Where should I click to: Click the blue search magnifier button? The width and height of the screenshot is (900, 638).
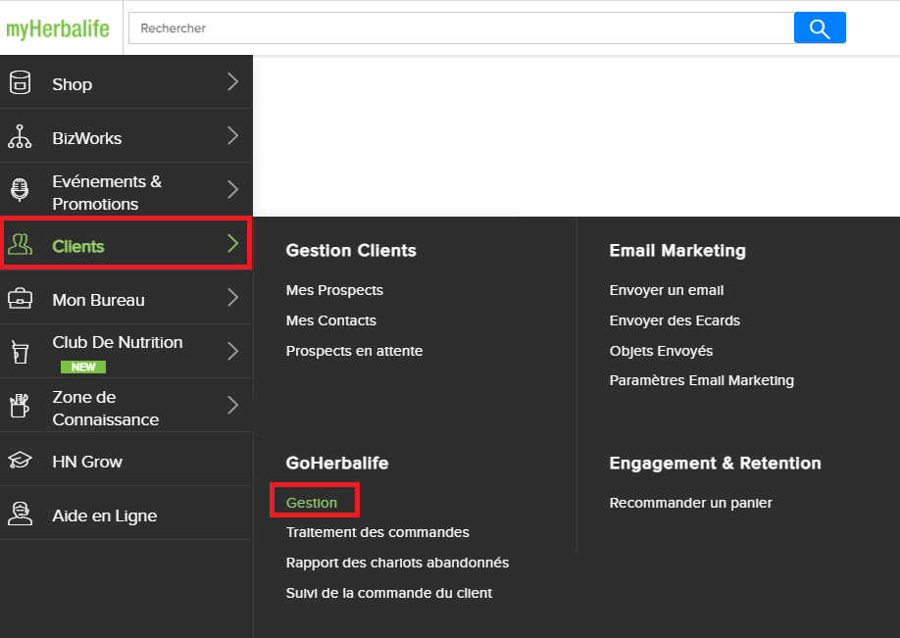click(x=820, y=27)
